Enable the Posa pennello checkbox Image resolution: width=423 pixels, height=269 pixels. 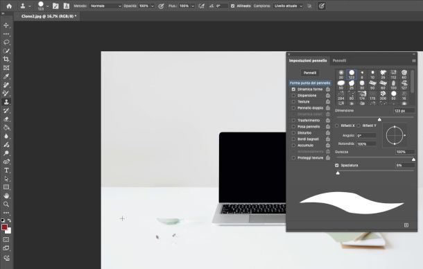coord(293,127)
